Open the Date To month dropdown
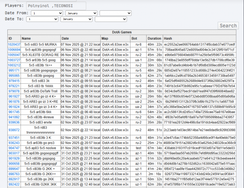The width and height of the screenshot is (244, 188). point(76,19)
